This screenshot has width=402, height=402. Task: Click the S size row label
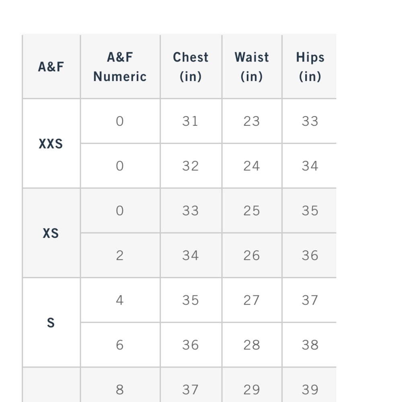[51, 322]
